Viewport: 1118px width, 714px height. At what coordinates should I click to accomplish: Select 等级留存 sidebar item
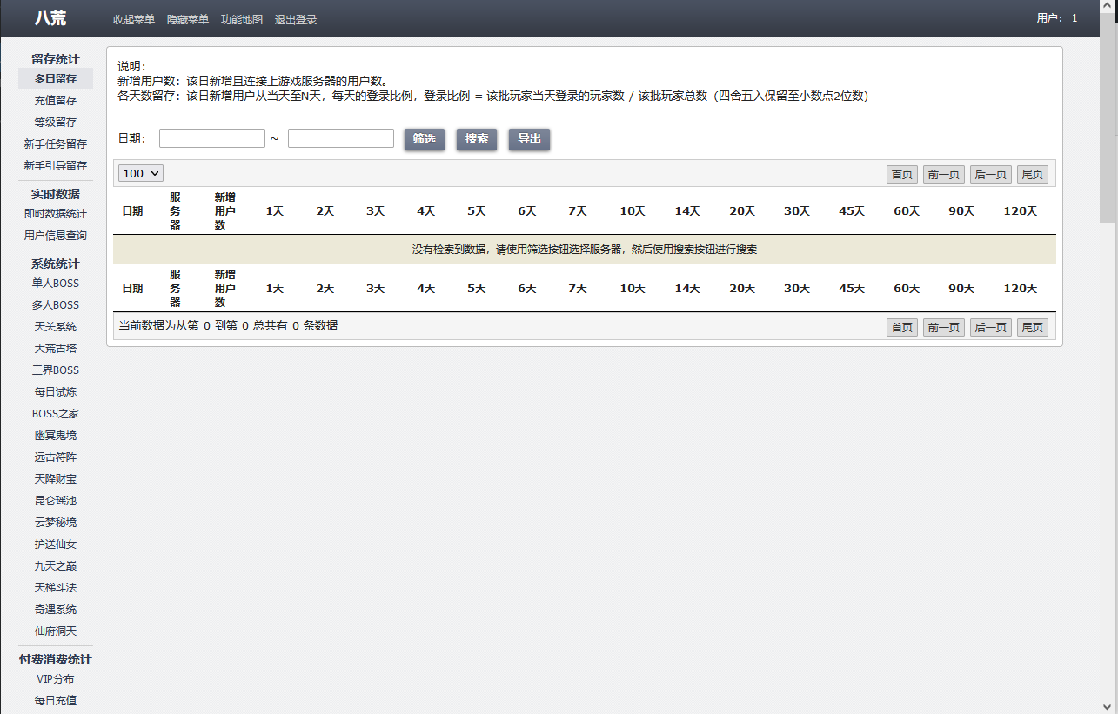coord(56,122)
